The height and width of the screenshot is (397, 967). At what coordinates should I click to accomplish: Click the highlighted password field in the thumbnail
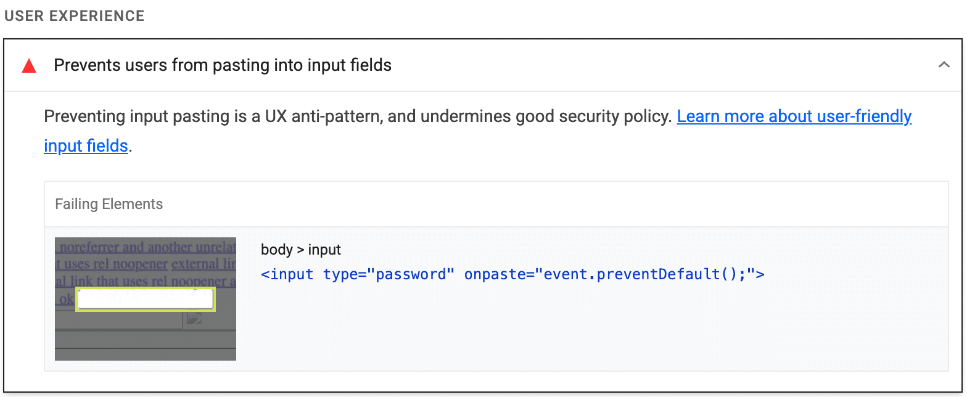coord(144,298)
